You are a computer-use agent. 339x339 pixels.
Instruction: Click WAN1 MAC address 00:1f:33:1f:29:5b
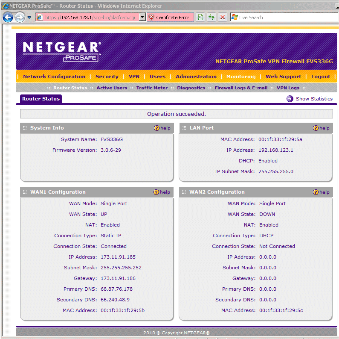122,310
